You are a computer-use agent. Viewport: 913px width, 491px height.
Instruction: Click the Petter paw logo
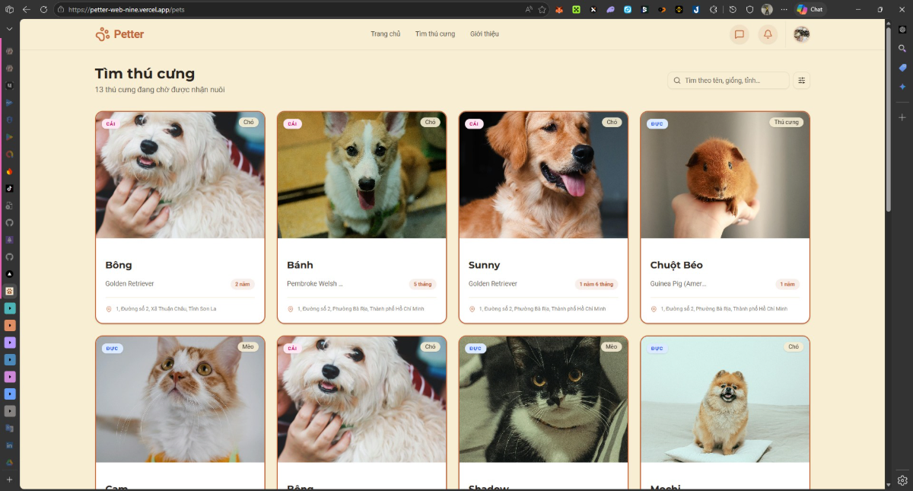[103, 34]
